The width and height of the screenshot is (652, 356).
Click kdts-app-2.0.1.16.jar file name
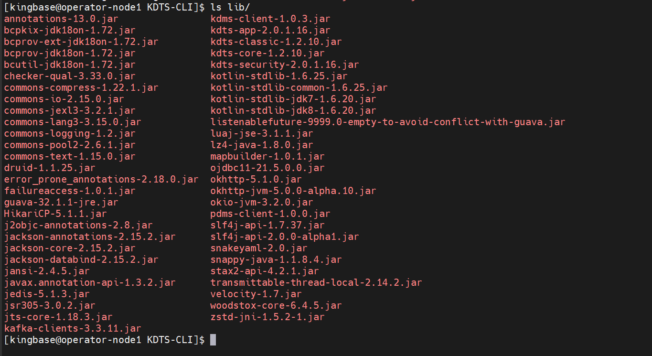270,30
